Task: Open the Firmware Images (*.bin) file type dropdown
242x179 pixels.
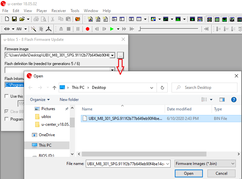Action: [205, 164]
